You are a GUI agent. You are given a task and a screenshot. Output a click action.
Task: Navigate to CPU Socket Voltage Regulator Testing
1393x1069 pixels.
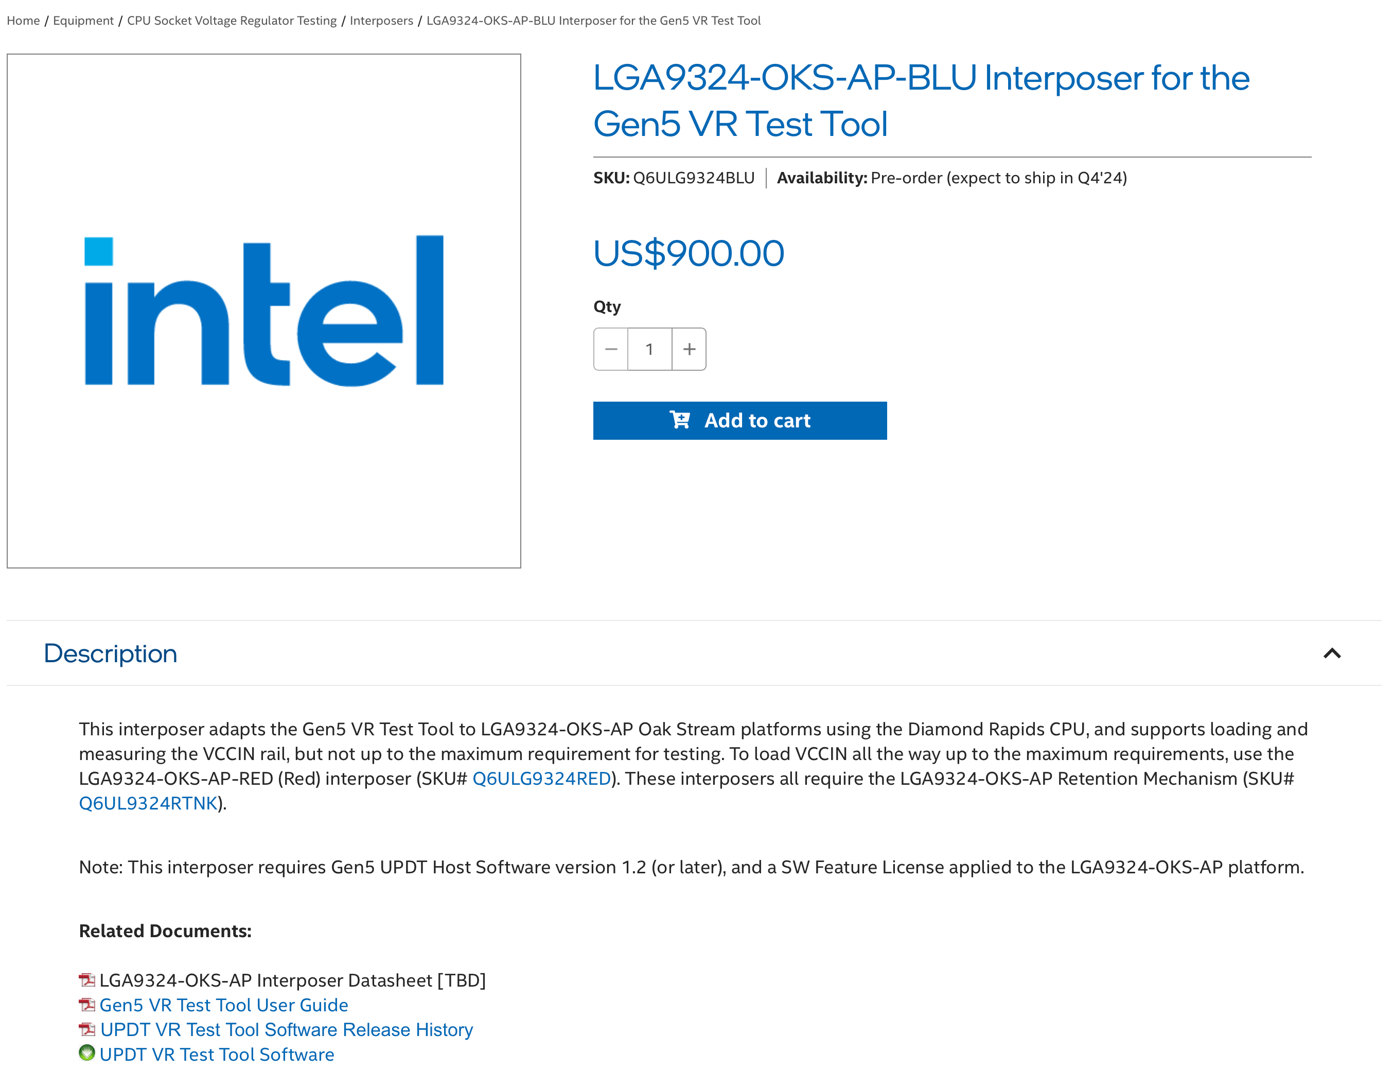(x=232, y=21)
